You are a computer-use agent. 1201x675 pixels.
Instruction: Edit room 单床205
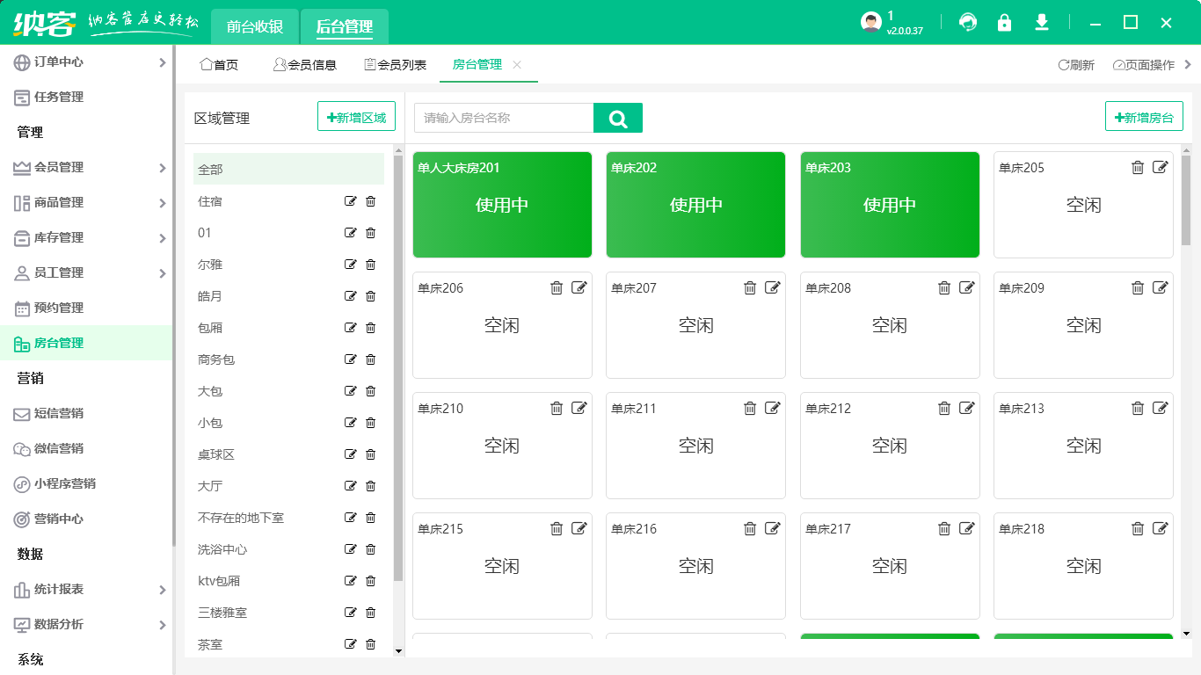[x=1161, y=167]
